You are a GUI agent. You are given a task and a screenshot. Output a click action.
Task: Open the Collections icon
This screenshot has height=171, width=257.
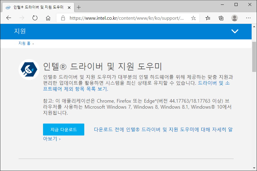point(221,18)
